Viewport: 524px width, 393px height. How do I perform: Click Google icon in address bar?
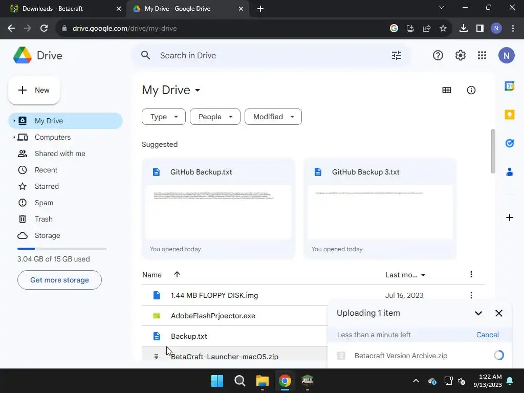394,29
